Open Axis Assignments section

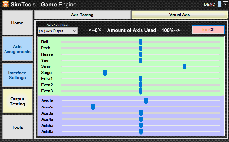pos(17,49)
